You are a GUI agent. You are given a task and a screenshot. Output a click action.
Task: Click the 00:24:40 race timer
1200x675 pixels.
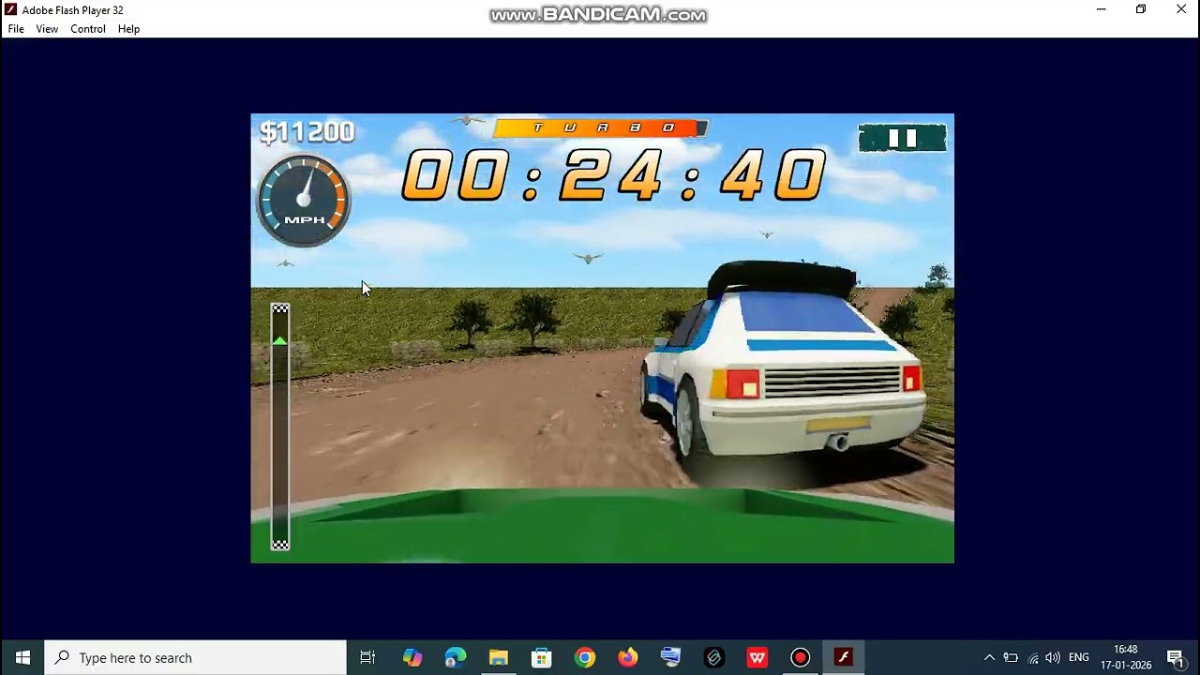pos(614,176)
